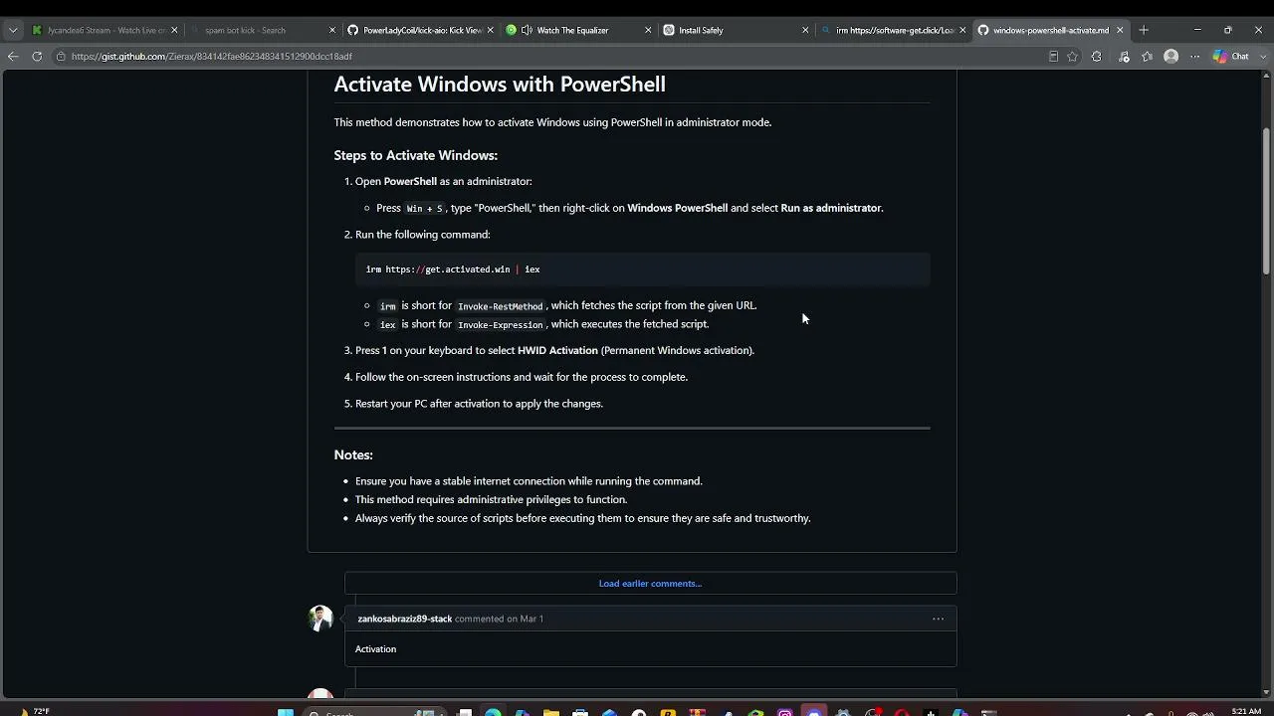The height and width of the screenshot is (716, 1274).
Task: Bookmark this page with the star icon
Action: [1072, 57]
